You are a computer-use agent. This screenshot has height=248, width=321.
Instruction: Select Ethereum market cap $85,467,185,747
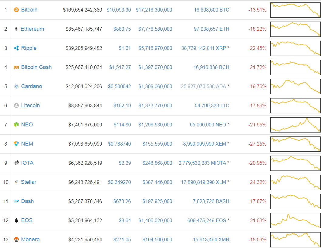[x=84, y=29]
